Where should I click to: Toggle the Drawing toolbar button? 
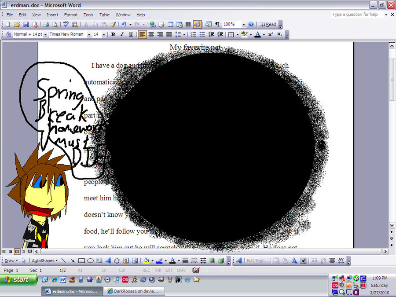pyautogui.click(x=197, y=25)
